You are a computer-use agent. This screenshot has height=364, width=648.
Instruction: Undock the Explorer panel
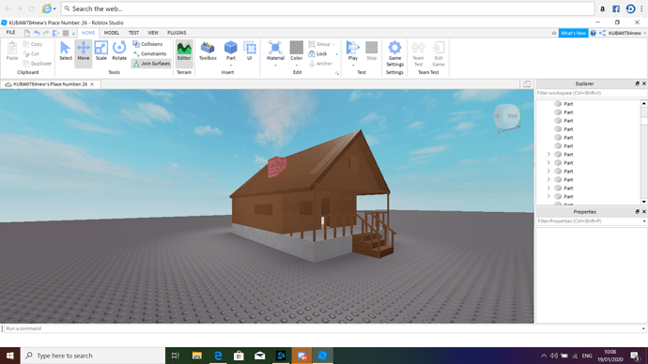click(638, 83)
